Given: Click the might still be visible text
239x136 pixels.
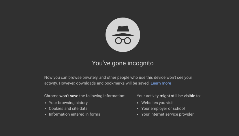Looking at the screenshot, I should click(x=177, y=96).
